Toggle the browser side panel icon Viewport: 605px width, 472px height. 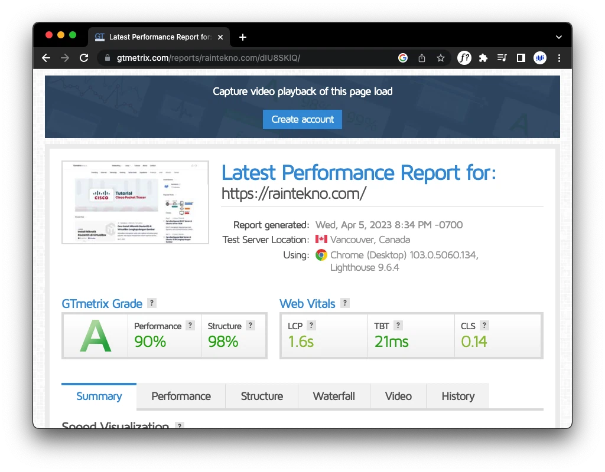pos(521,58)
